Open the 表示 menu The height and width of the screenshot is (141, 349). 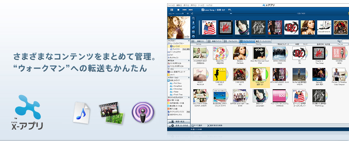pyautogui.click(x=186, y=5)
